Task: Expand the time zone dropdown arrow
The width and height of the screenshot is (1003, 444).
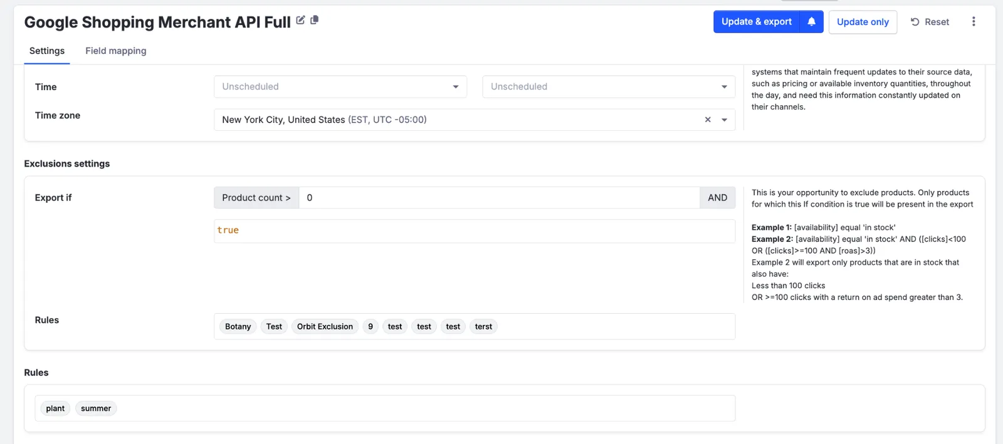Action: (x=724, y=120)
